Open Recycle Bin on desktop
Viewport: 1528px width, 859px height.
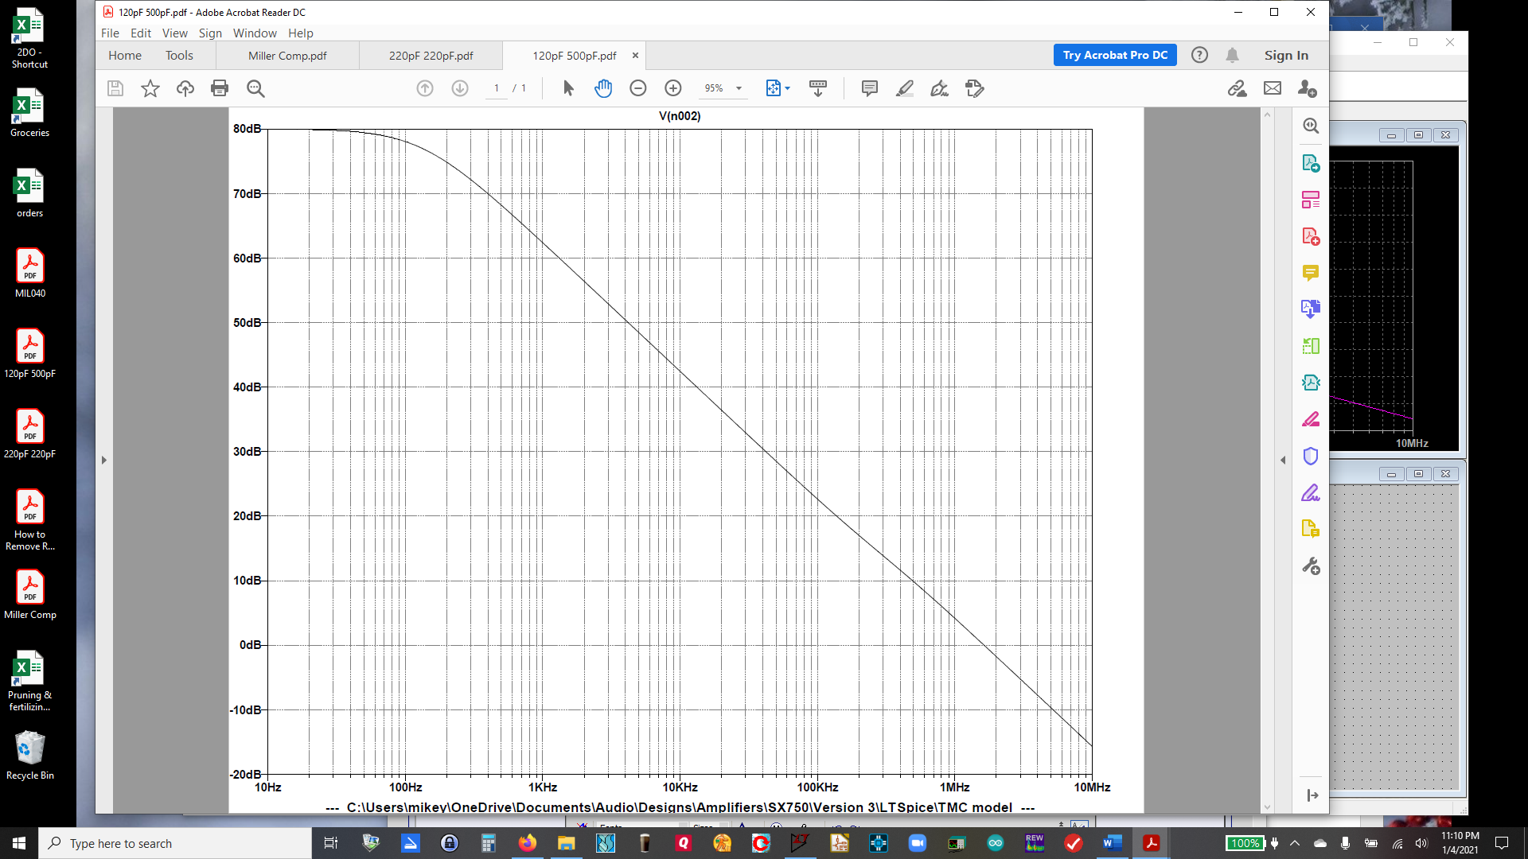(x=30, y=756)
